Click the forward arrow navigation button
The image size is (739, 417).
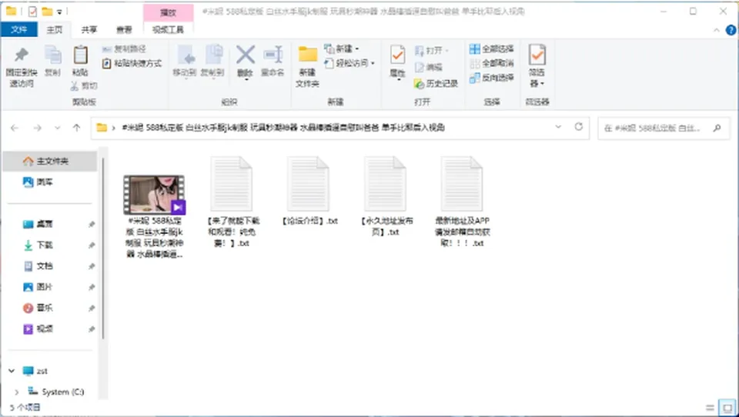(x=37, y=128)
